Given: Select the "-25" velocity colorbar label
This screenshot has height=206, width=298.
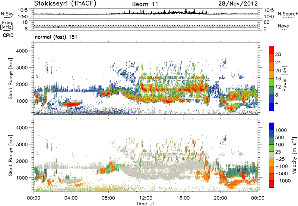Looking at the screenshot, I should click(x=280, y=159).
